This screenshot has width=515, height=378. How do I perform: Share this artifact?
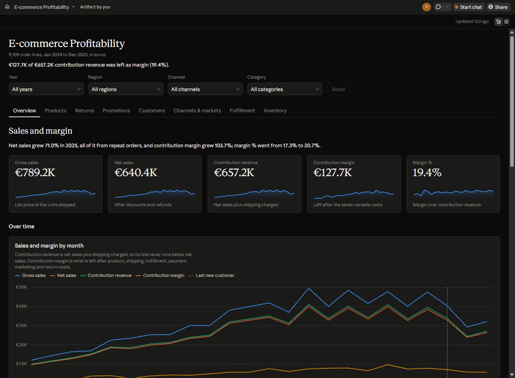pos(498,7)
